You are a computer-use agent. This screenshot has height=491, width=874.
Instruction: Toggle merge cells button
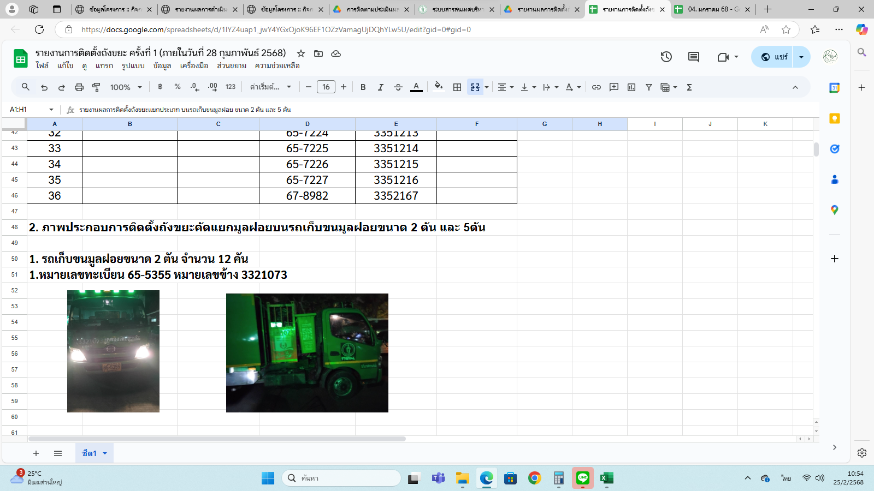coord(475,87)
